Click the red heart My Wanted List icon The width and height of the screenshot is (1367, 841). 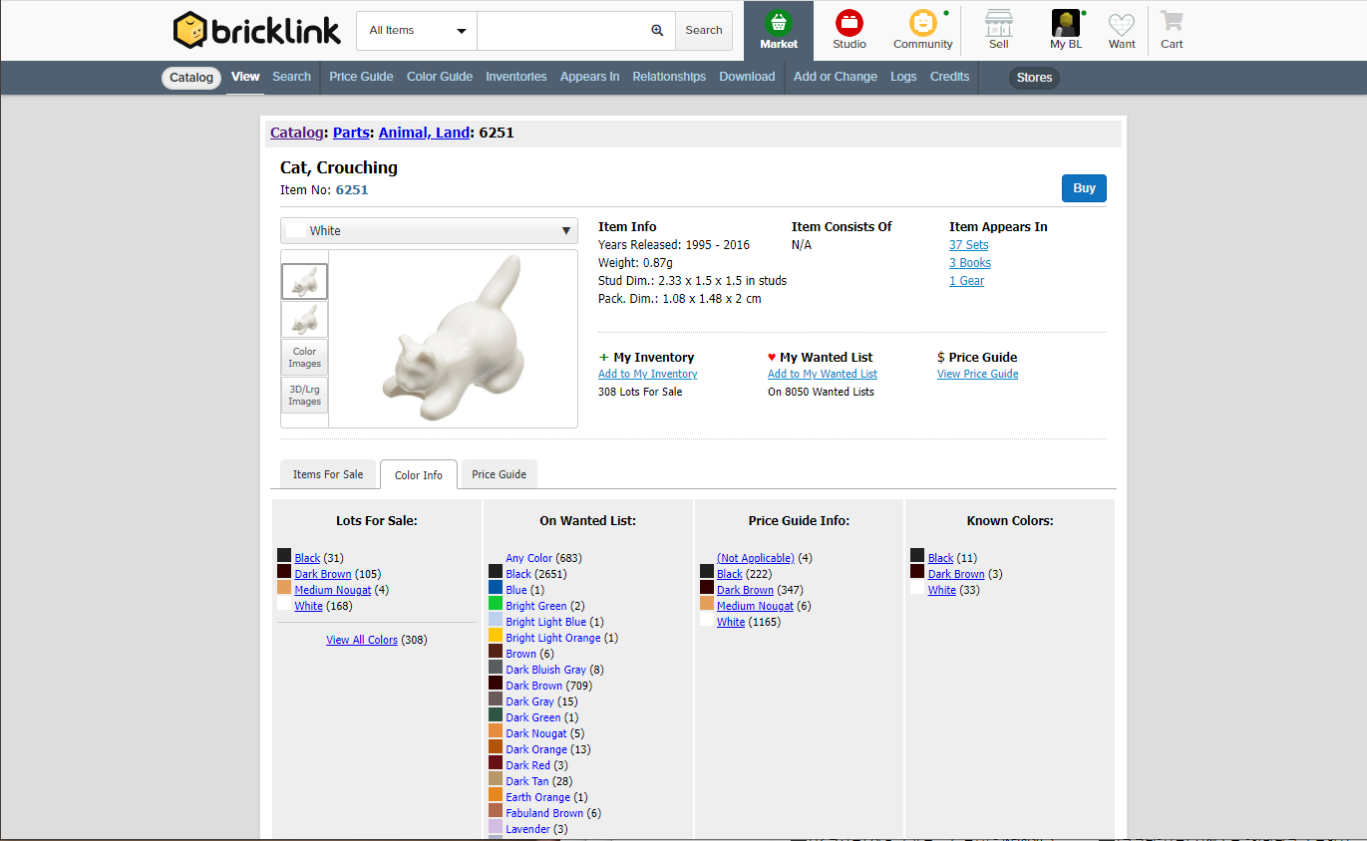point(772,357)
